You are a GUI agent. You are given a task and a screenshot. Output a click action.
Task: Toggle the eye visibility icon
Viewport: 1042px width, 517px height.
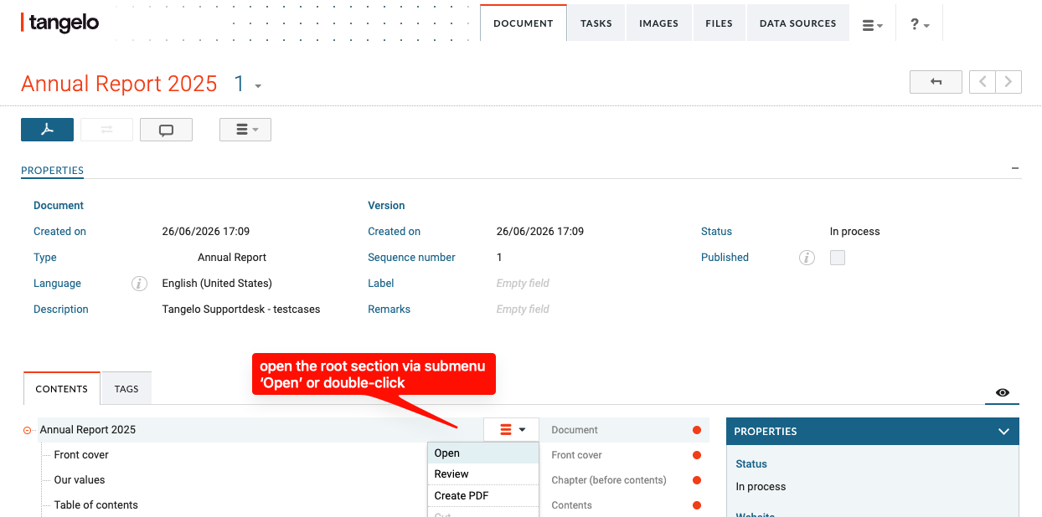pos(1003,392)
